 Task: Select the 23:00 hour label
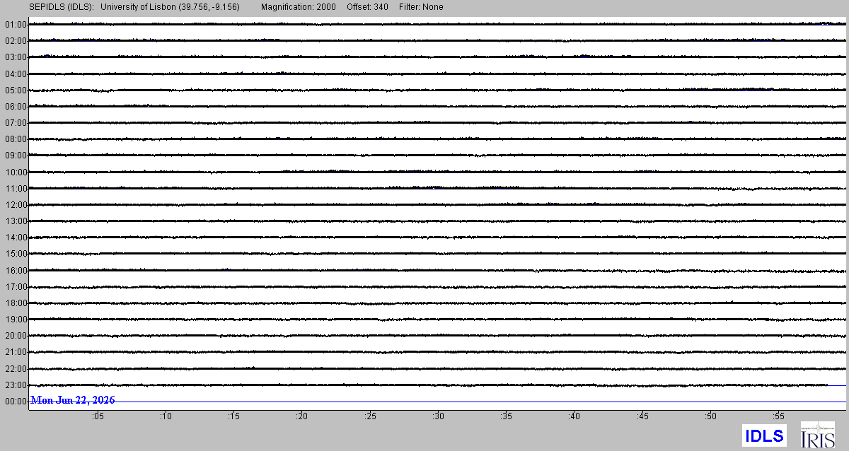(x=16, y=385)
